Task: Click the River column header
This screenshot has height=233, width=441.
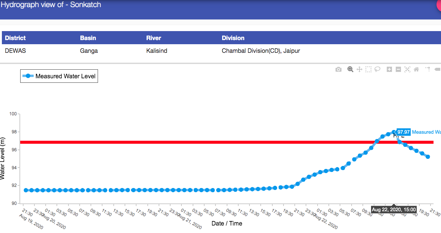Action: 154,38
